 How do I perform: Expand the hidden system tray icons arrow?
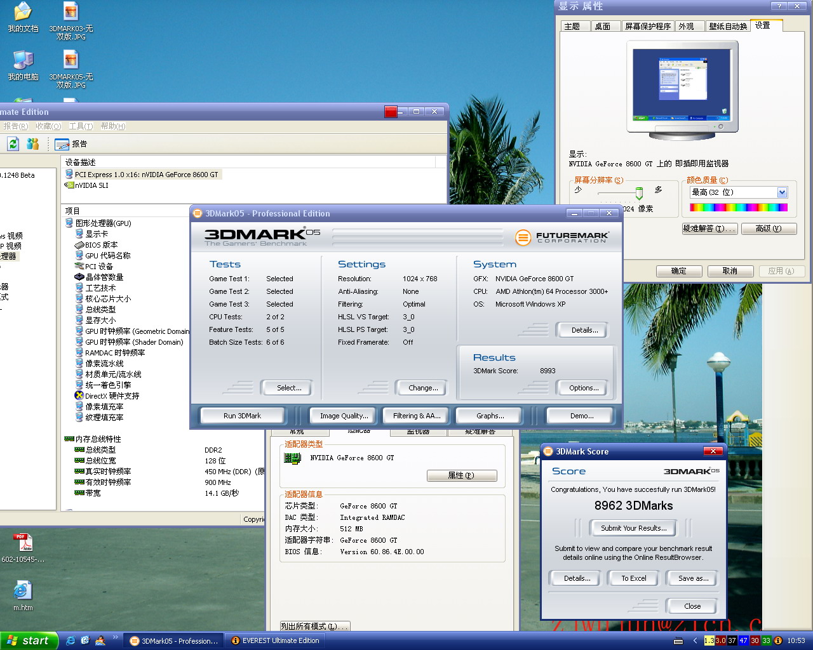tap(695, 640)
